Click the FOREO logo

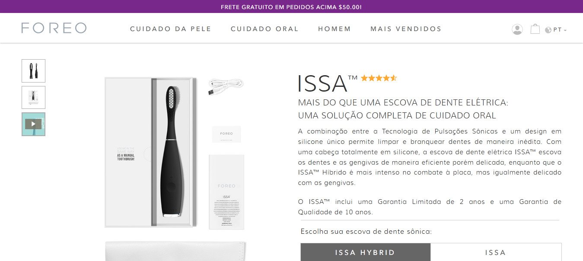click(x=54, y=28)
